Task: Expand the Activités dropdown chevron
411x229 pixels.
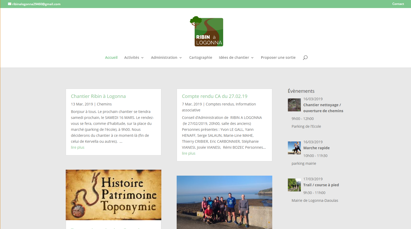Action: (x=142, y=58)
